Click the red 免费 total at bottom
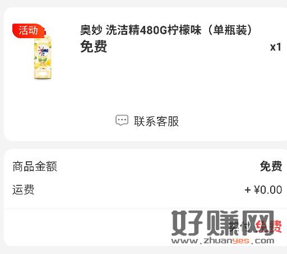 (x=269, y=226)
